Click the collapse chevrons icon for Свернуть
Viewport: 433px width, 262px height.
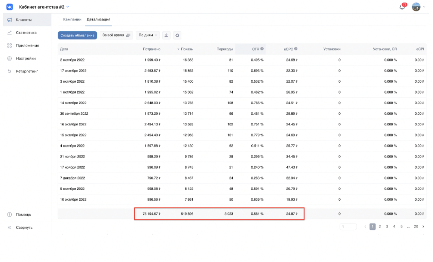[x=10, y=227]
